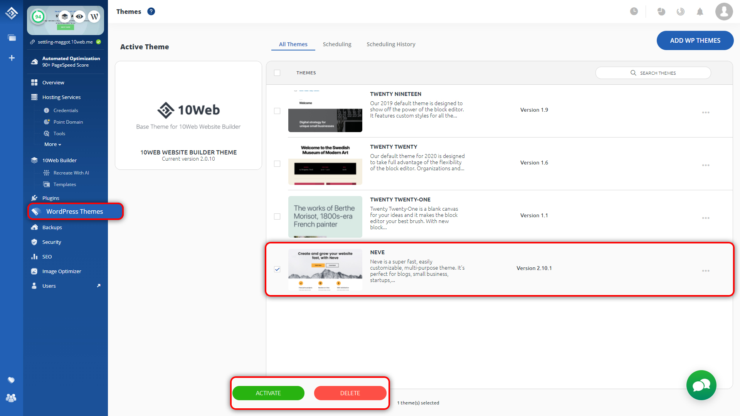Screen dimensions: 740x416
Task: Click the eye preview icon on site card
Action: tap(79, 17)
